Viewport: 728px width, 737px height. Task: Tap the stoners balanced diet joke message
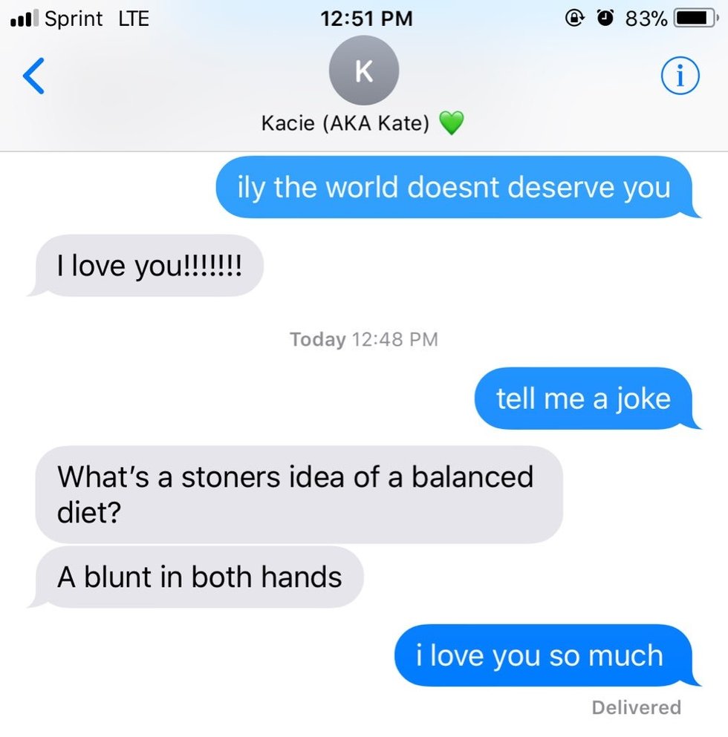point(299,494)
